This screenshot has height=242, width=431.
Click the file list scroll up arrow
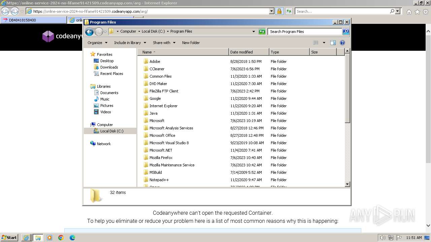347,51
